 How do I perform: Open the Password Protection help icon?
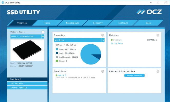point(158,71)
